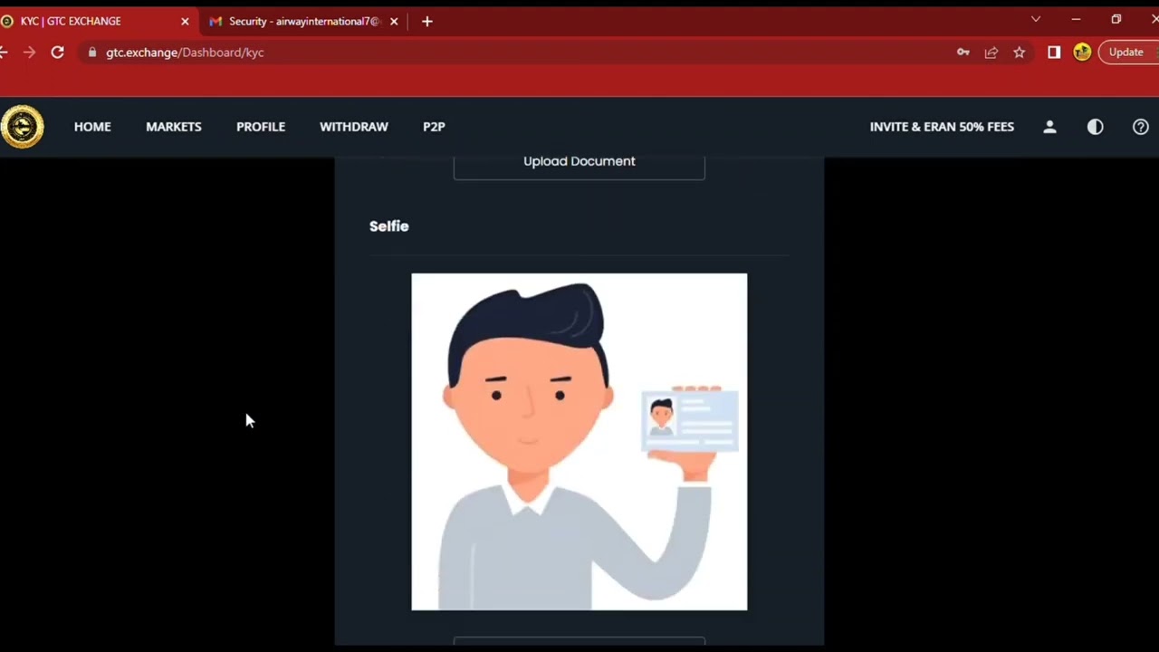Toggle the dark/light theme contrast icon
This screenshot has width=1159, height=652.
1095,127
